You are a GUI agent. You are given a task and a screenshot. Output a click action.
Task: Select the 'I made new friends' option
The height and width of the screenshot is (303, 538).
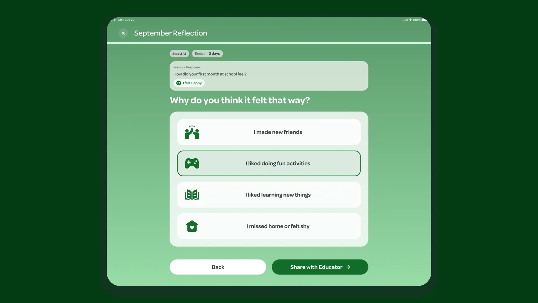pyautogui.click(x=269, y=132)
